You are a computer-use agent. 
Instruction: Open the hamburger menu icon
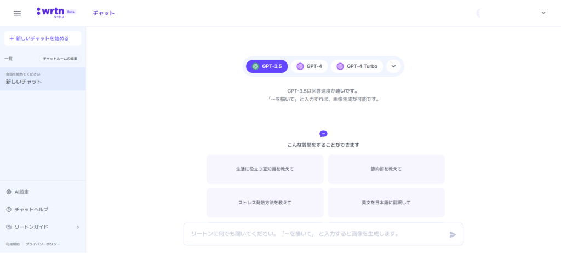(x=17, y=13)
